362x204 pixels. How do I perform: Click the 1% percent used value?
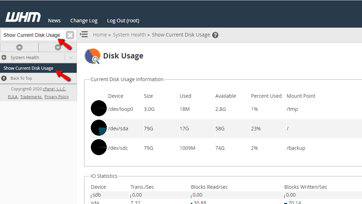tap(255, 109)
